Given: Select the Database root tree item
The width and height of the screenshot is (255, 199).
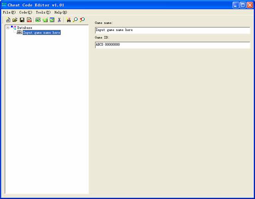Looking at the screenshot, I should tap(24, 28).
